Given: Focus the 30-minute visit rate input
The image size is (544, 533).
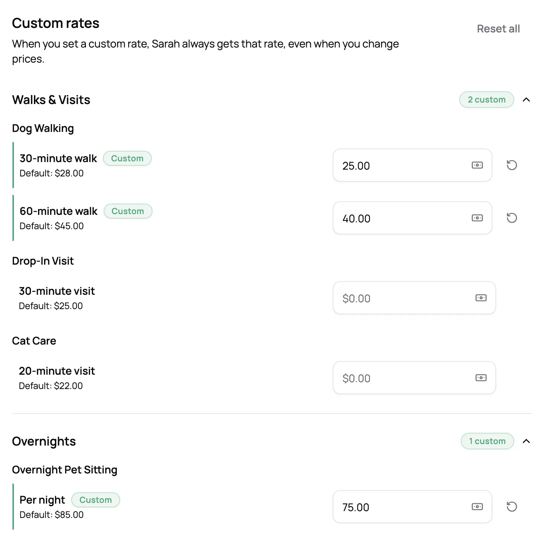Looking at the screenshot, I should coord(414,298).
